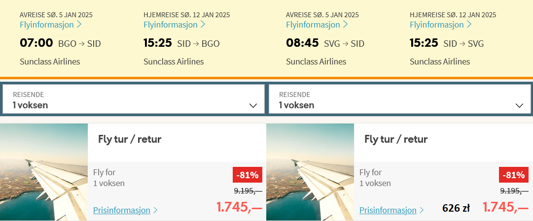Viewport: 533px width, 221px height.
Task: Open Flyinformasjon for SID to BGO return
Action: [x=175, y=25]
